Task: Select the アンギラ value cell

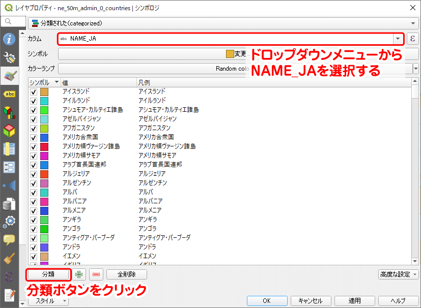Action: (x=72, y=219)
